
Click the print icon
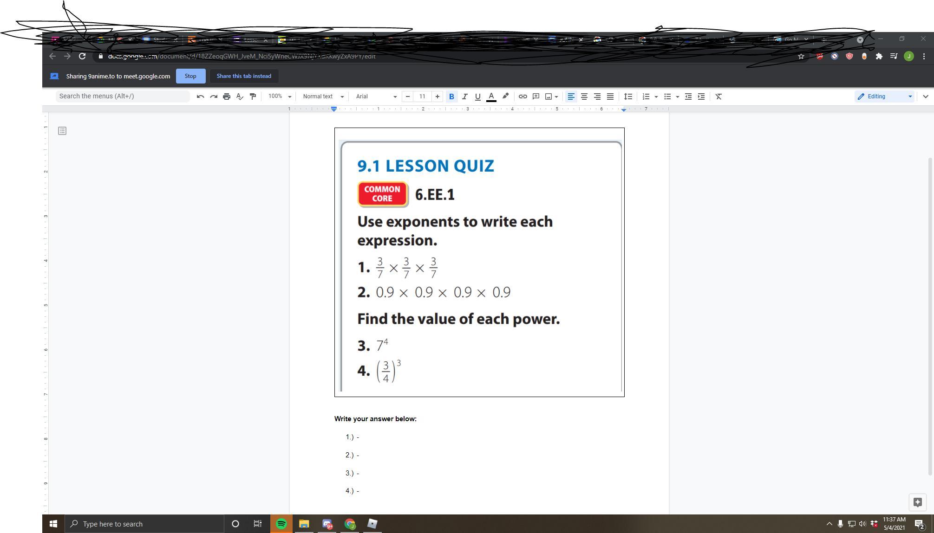227,96
